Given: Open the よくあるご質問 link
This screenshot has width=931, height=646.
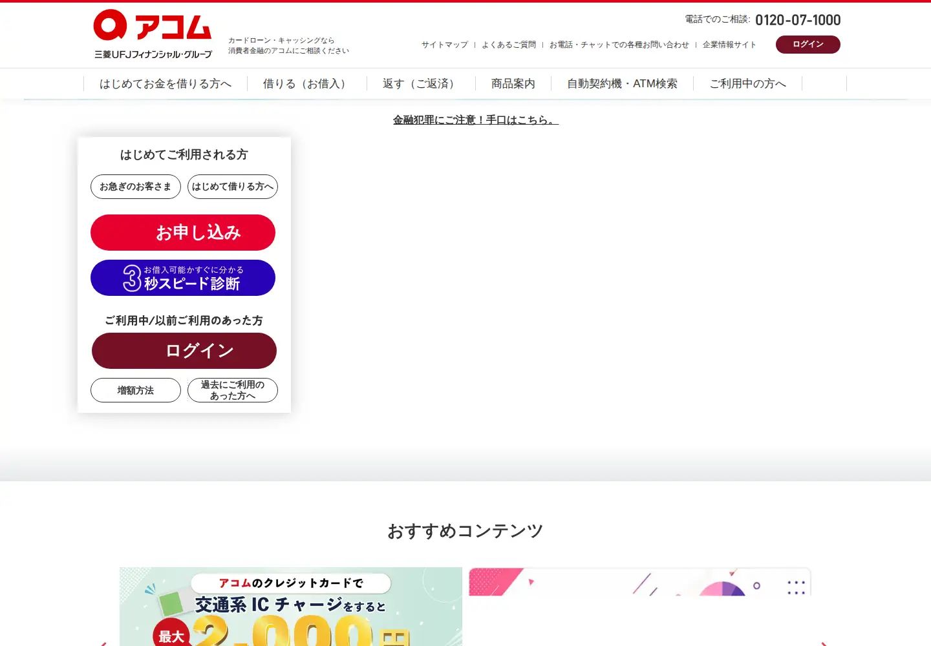Looking at the screenshot, I should (509, 45).
